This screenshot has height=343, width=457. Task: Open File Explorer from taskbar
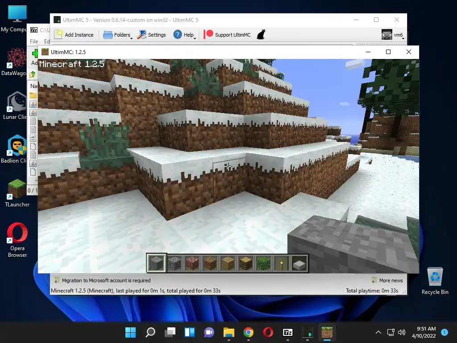(229, 332)
